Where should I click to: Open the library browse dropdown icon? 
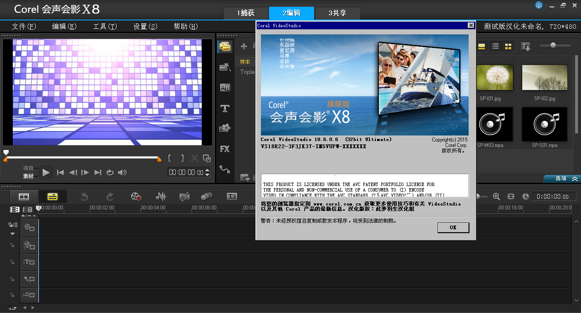pyautogui.click(x=245, y=177)
